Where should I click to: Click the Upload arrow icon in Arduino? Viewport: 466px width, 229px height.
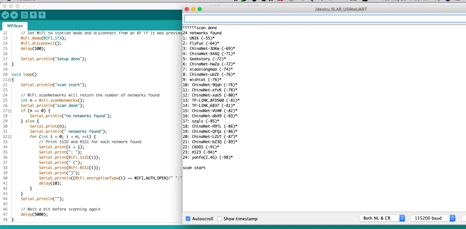[14, 15]
